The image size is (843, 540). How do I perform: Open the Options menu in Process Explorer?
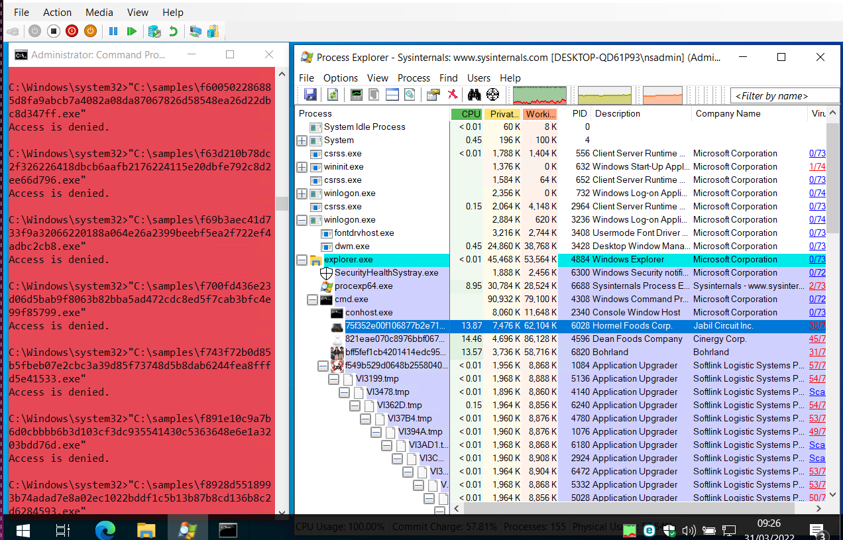340,78
